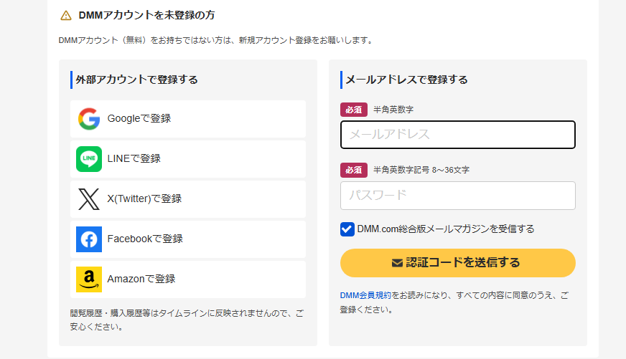Uncheck DMM.com mail magazine checkbox
626x359 pixels.
[x=347, y=229]
